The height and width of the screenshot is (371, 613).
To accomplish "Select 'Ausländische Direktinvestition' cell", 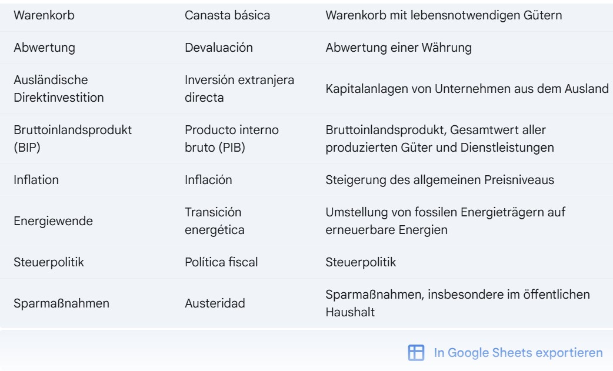I will [59, 89].
